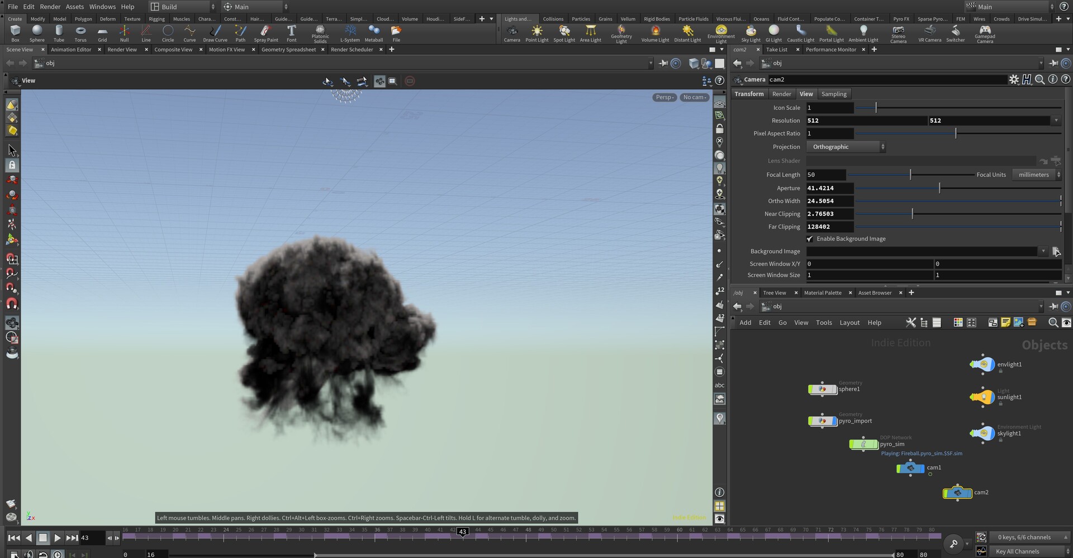Add an Environment Light from the shelf
Screen dimensions: 1073x558
point(720,32)
